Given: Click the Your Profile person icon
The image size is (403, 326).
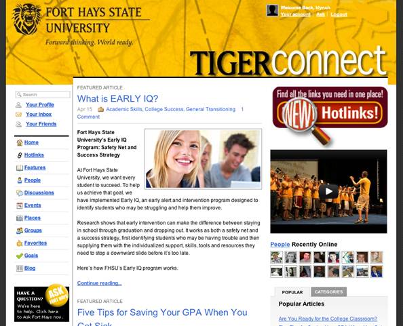Looking at the screenshot, I should click(x=18, y=105).
